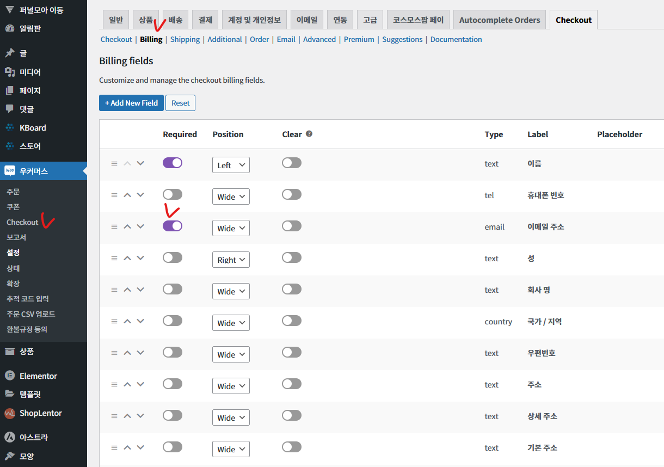Click the 우커머스 Woo icon

click(x=10, y=171)
